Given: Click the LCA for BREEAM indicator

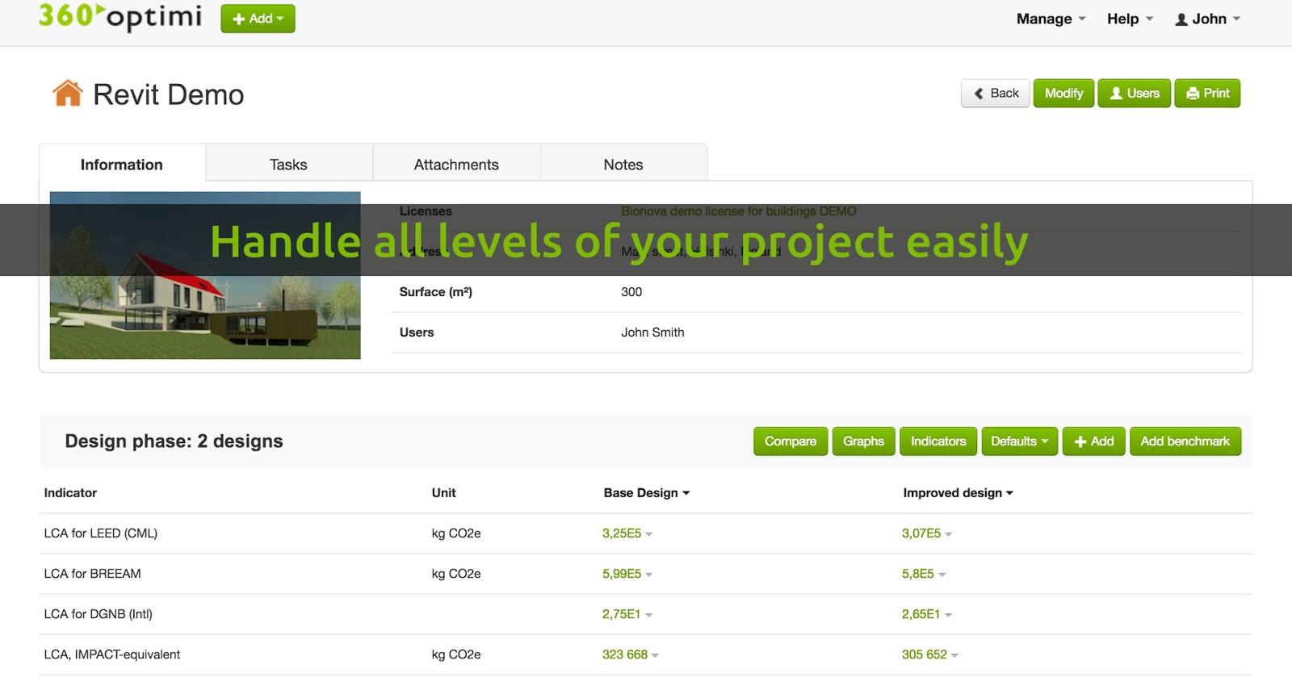Looking at the screenshot, I should pyautogui.click(x=92, y=574).
